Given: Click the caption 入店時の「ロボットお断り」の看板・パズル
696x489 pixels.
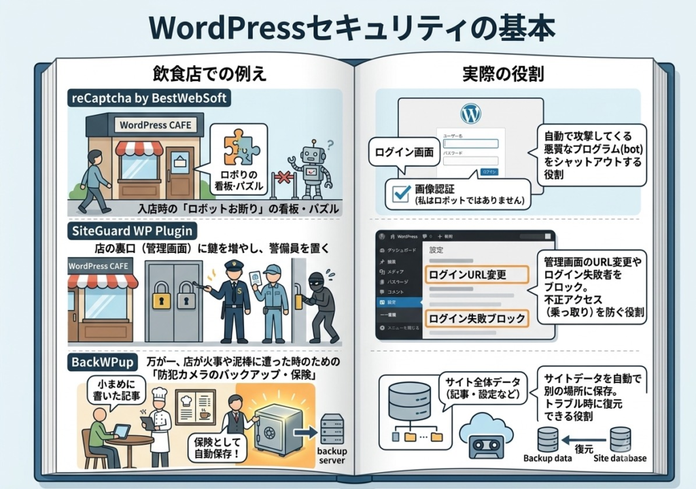Looking at the screenshot, I should 237,208.
